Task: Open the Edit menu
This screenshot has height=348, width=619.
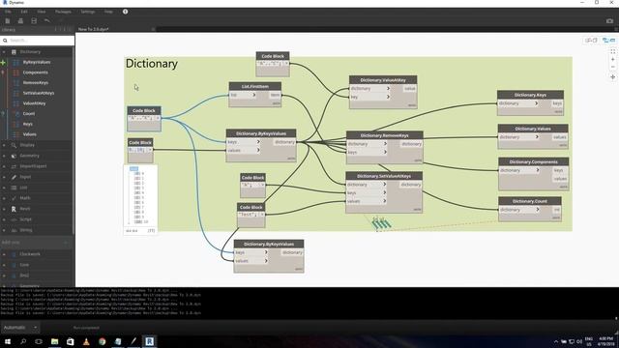Action: pos(24,12)
